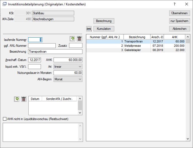The image size is (193, 148).
Task: Select the Metallpresse row in table
Action: [x=136, y=46]
